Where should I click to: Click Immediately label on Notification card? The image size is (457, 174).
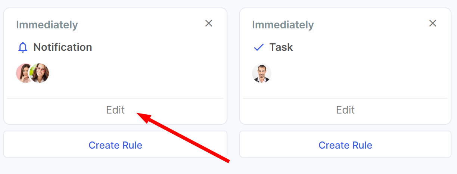pyautogui.click(x=47, y=25)
